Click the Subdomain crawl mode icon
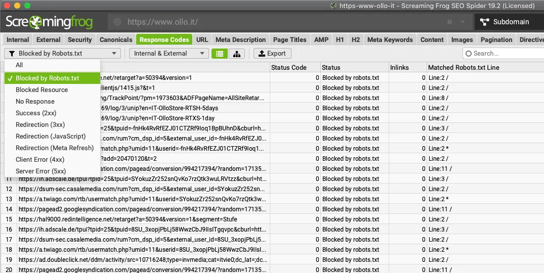Screen dimensions: 544x273 pos(485,22)
